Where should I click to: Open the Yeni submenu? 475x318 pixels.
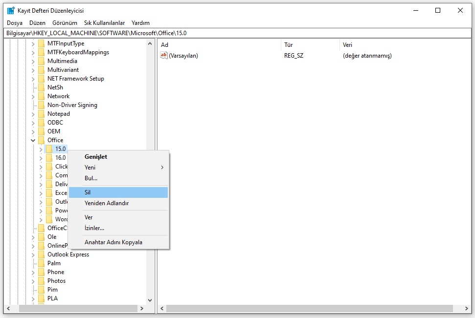[x=90, y=168]
